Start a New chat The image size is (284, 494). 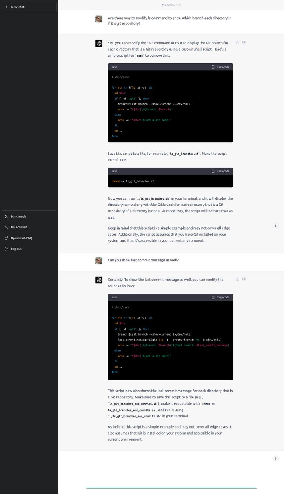point(29,7)
